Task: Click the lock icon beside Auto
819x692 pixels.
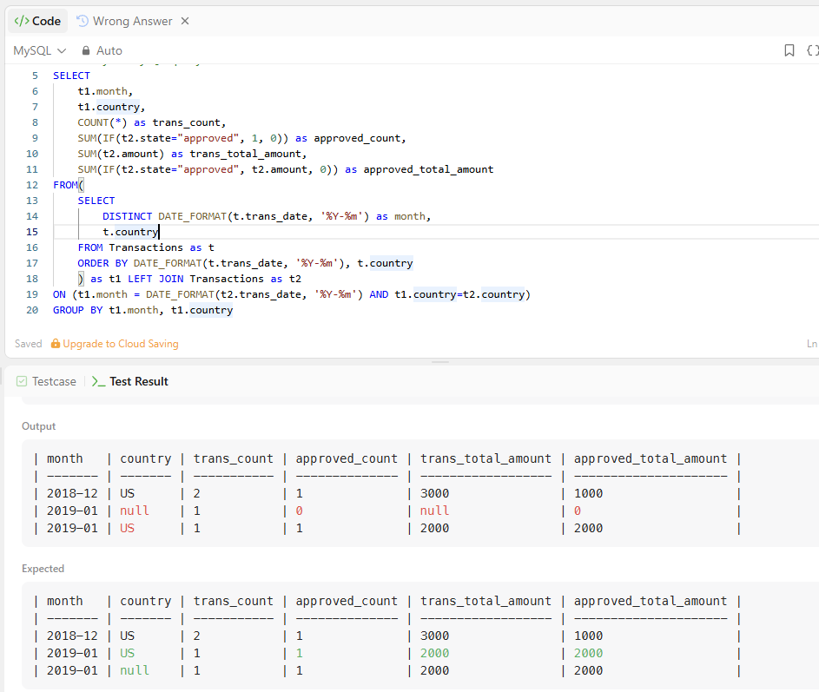Action: 86,50
